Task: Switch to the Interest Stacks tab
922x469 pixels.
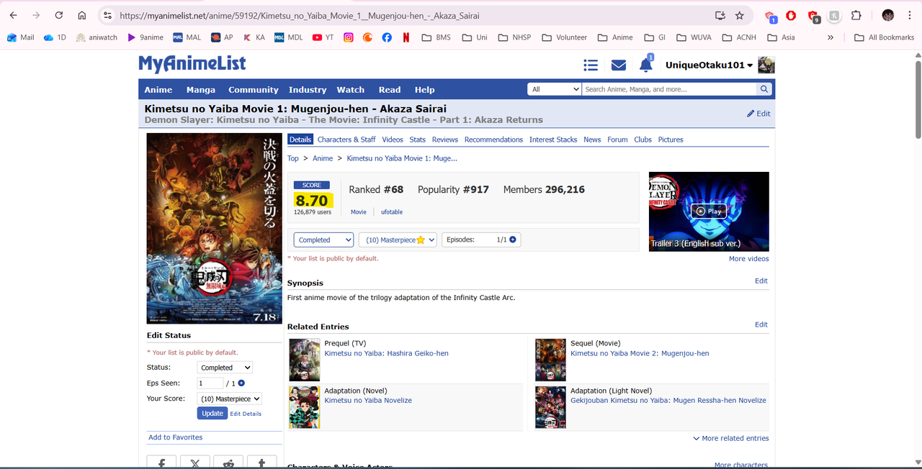Action: [553, 140]
